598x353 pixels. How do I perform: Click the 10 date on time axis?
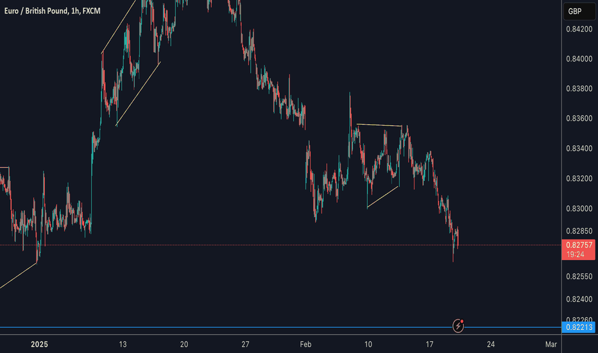pos(368,344)
